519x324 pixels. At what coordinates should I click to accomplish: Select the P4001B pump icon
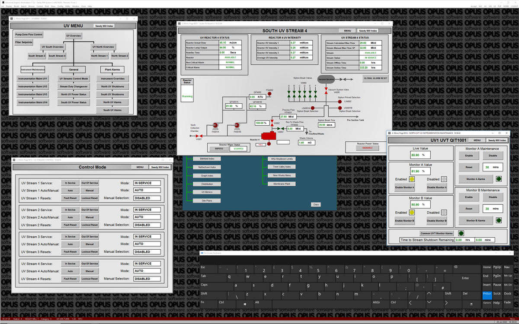click(237, 126)
